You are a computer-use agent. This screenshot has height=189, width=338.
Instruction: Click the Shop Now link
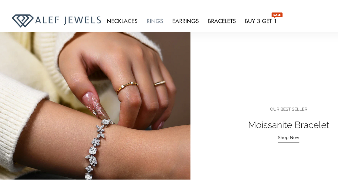pyautogui.click(x=288, y=138)
